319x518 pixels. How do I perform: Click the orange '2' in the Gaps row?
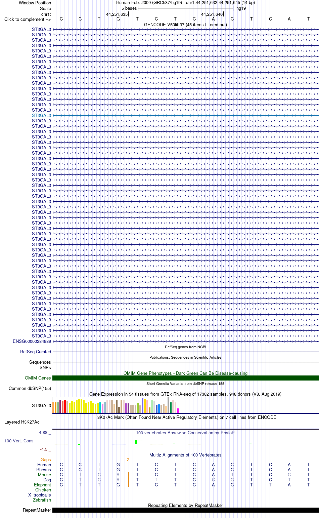(x=128, y=460)
